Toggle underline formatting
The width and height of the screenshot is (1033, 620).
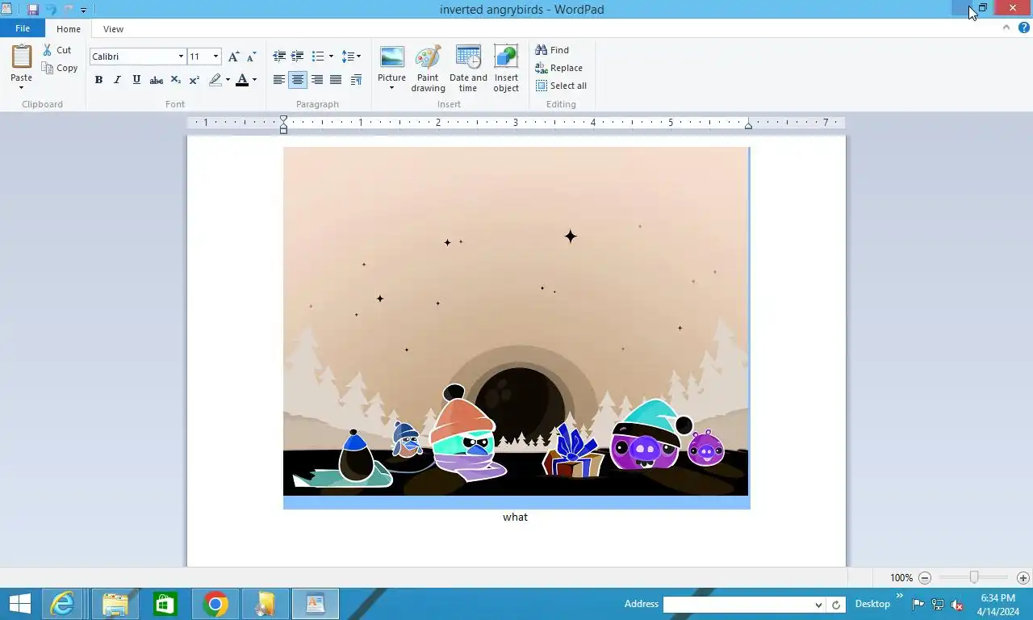pos(136,80)
